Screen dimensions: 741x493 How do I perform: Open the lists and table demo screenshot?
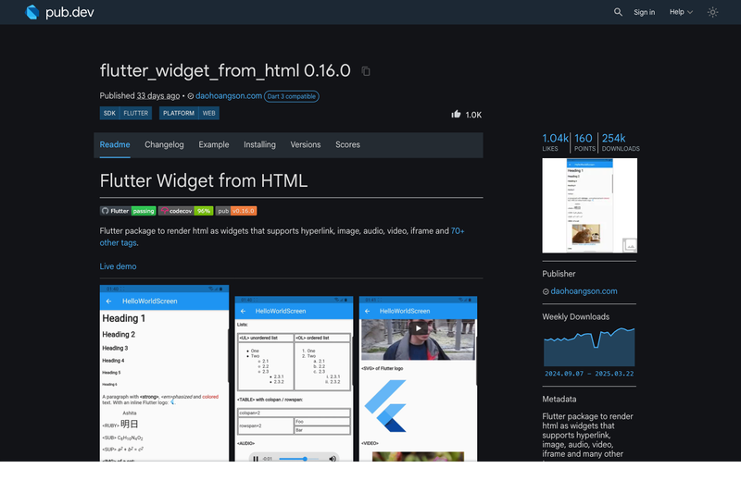(x=294, y=379)
